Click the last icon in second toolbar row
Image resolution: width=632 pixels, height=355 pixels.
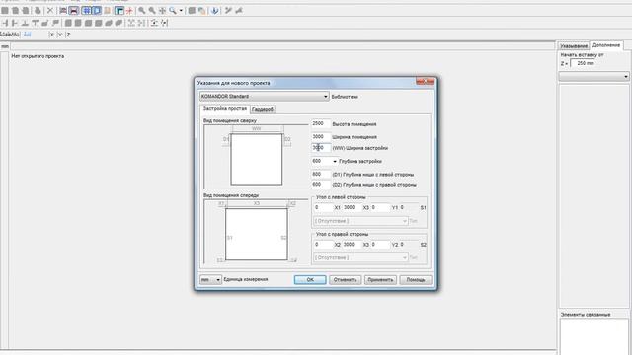point(164,23)
